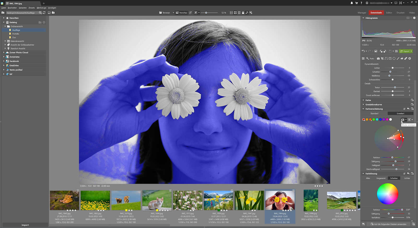
Task: Click the zoom lock padlock icon
Action: [x=243, y=13]
